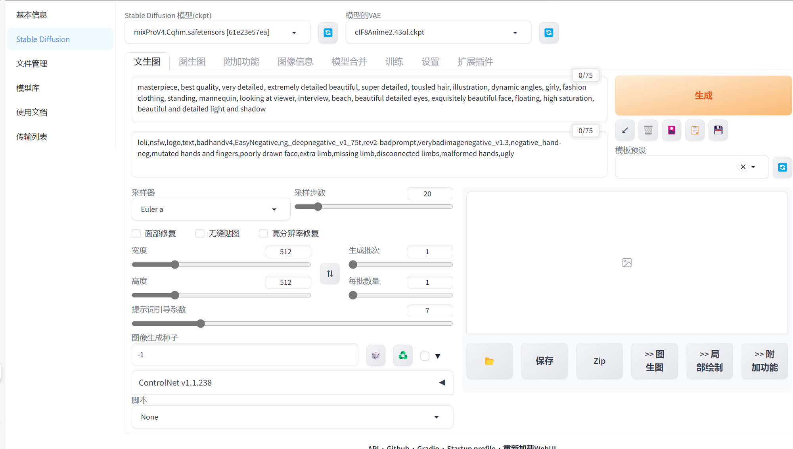The image size is (793, 449).
Task: Open the sampler dropdown showing Euler a
Action: tap(211, 209)
